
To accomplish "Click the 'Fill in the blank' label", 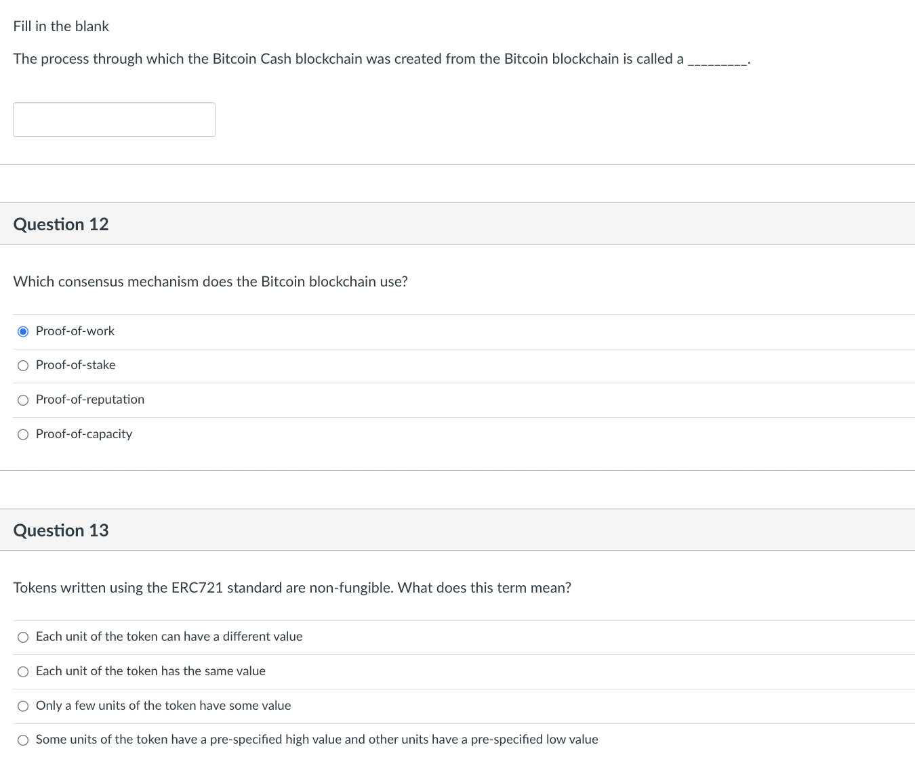I will point(60,26).
